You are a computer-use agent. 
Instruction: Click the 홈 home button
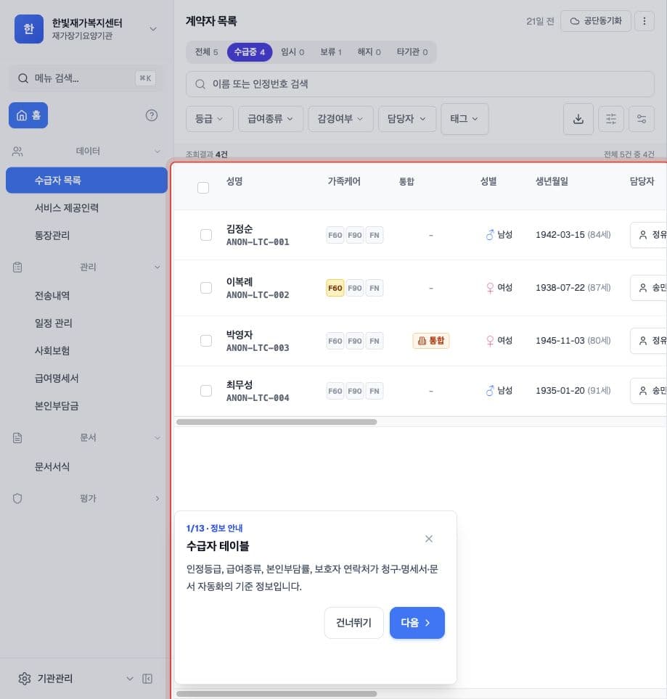(x=28, y=115)
